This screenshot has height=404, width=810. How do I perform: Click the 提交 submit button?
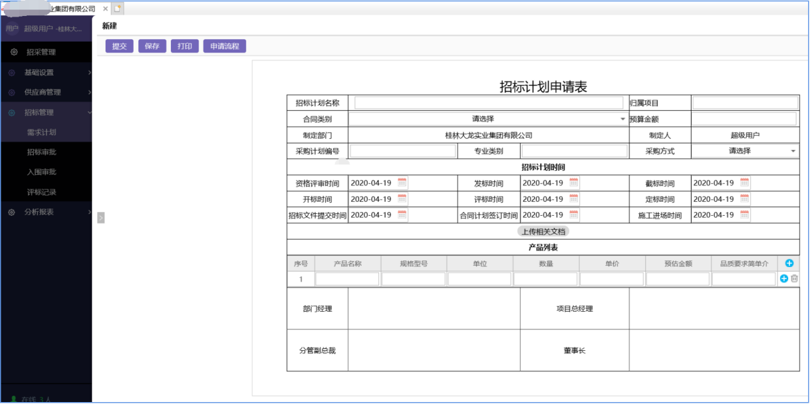118,45
